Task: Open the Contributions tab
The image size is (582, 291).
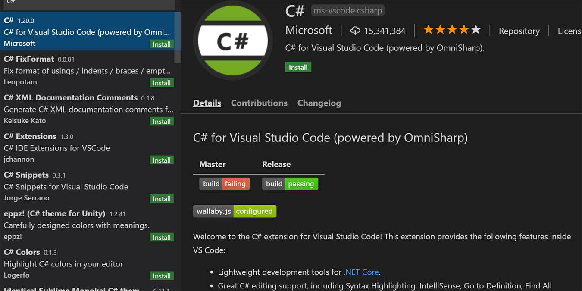Action: tap(259, 103)
